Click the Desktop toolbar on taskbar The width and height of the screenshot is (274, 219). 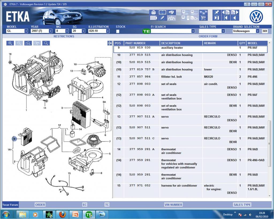click(228, 214)
